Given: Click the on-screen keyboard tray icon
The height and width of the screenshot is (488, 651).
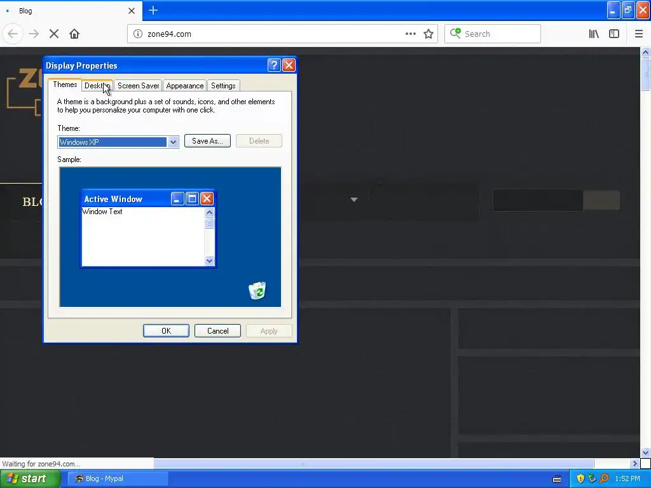Looking at the screenshot, I should pyautogui.click(x=557, y=479).
